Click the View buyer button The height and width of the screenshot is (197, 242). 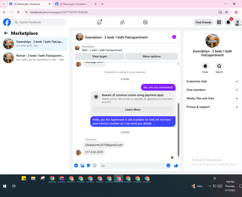point(100,57)
